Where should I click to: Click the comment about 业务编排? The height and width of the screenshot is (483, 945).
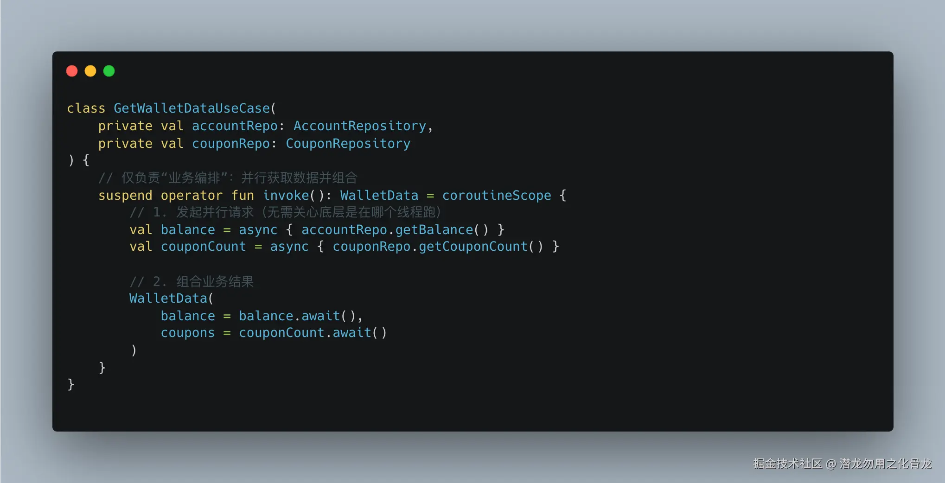228,178
